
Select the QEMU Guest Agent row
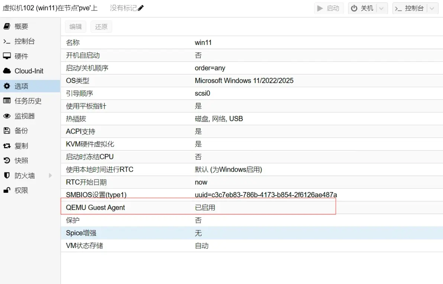coord(198,208)
